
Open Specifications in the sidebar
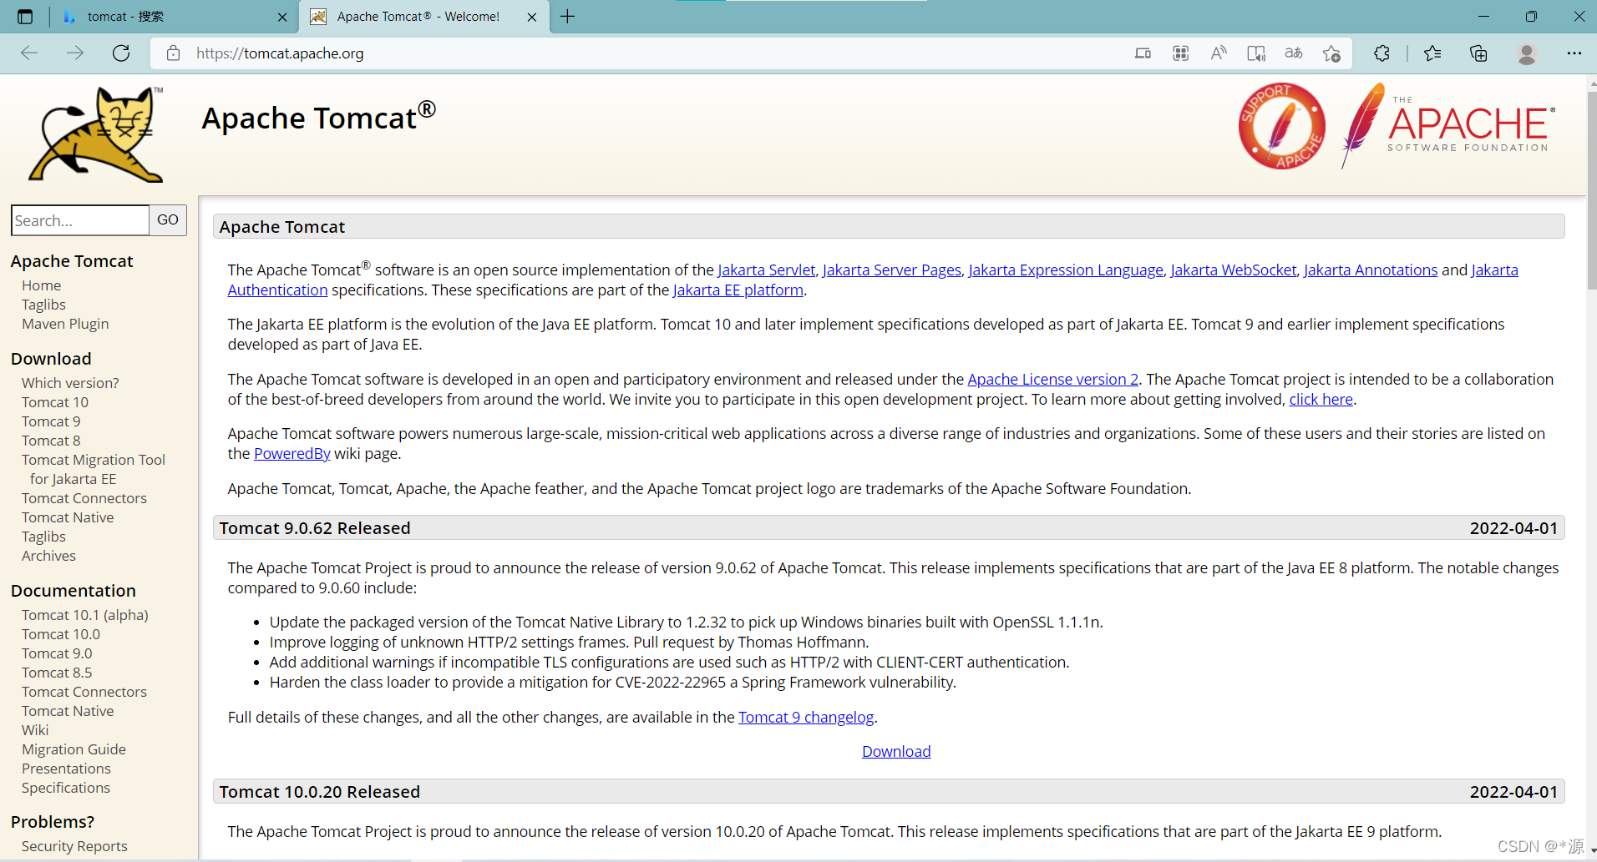(x=66, y=788)
